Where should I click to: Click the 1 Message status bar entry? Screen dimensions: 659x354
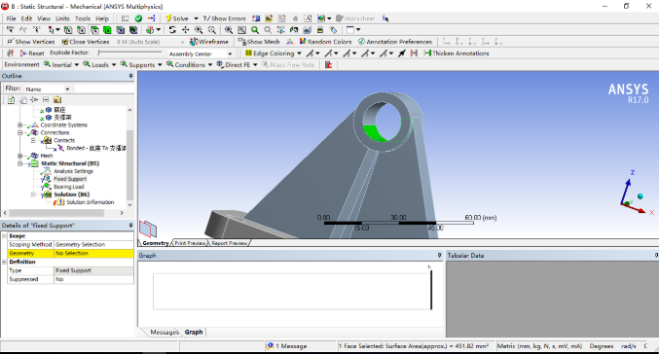287,346
